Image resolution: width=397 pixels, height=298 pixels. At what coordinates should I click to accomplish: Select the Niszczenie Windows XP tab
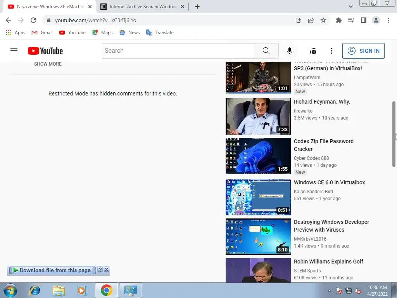50,7
